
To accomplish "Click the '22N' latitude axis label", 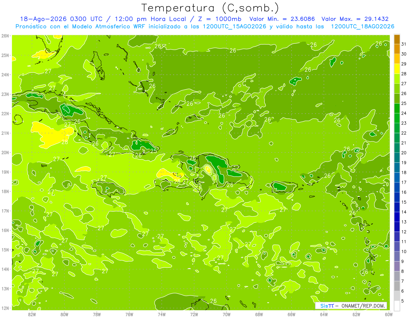I will pos(5,114).
